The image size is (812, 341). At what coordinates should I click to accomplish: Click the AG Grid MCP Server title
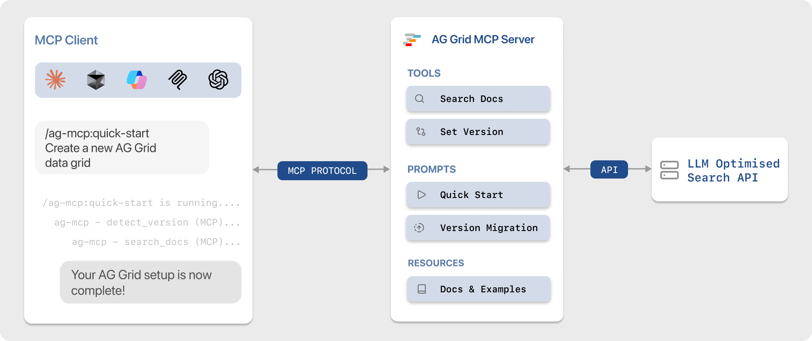click(x=483, y=39)
